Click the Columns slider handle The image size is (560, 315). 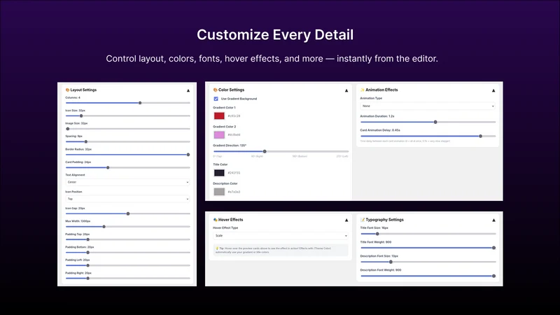click(140, 103)
